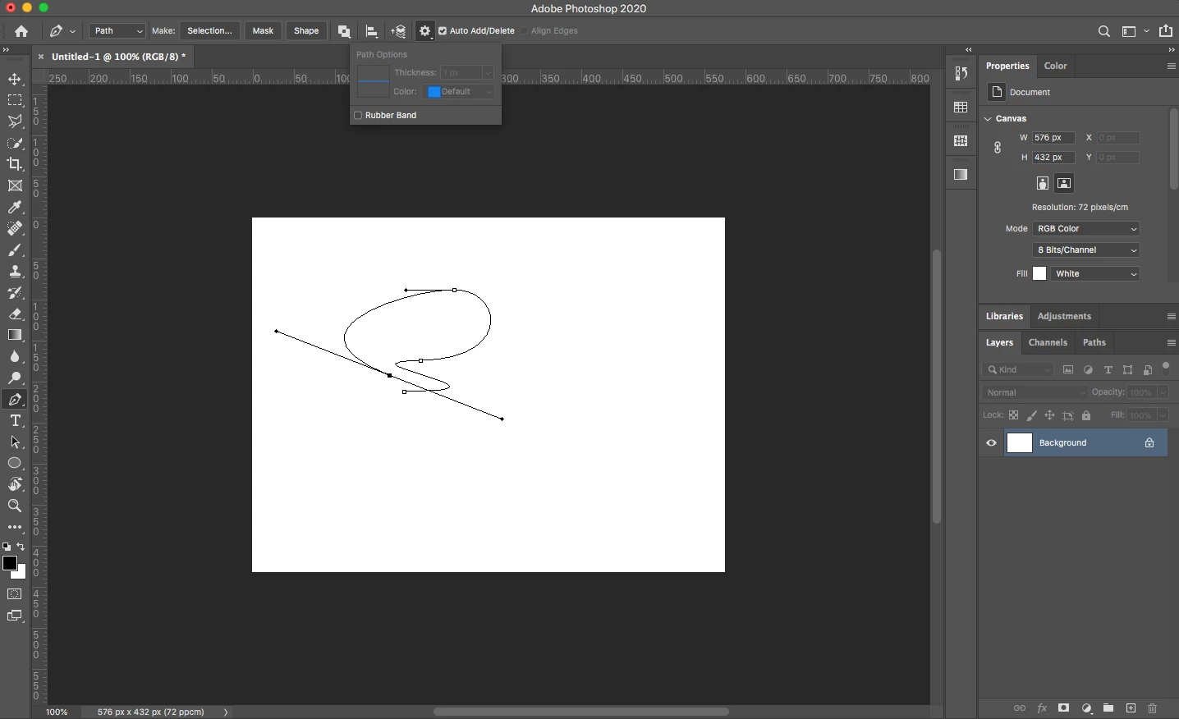1179x719 pixels.
Task: Open the path operations menu icon
Action: tap(345, 31)
